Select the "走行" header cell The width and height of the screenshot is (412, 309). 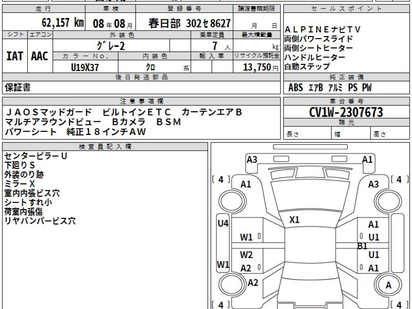44,9
